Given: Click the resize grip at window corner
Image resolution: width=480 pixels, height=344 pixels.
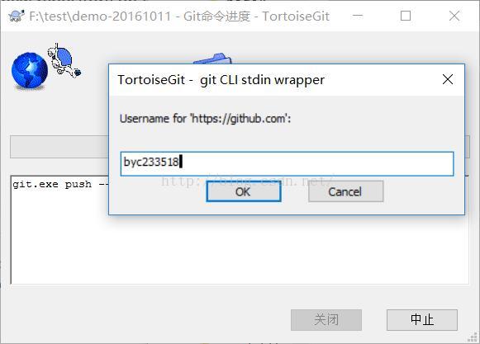Looking at the screenshot, I should [x=473, y=337].
